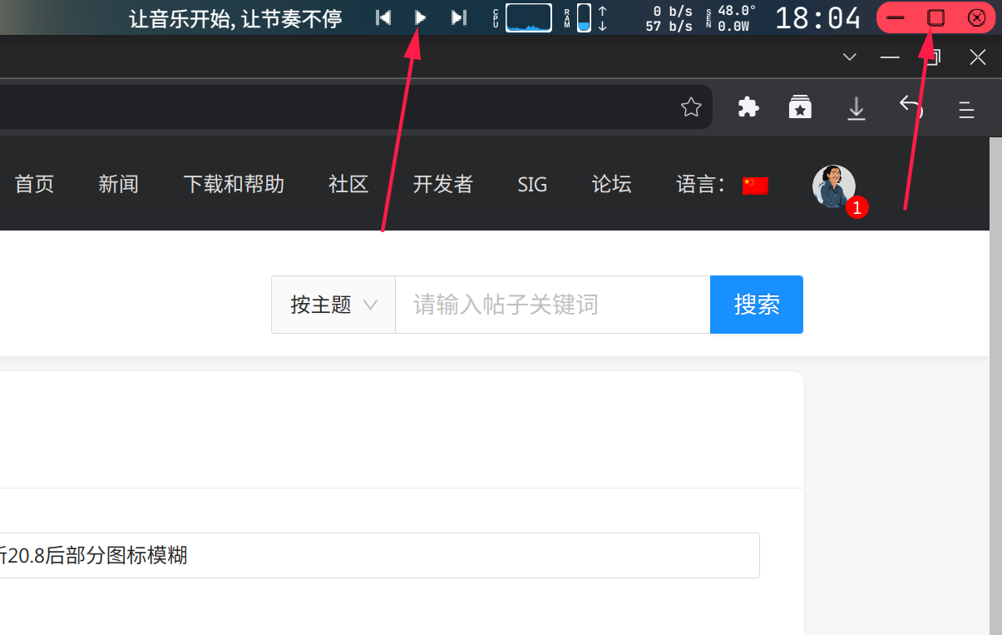The height and width of the screenshot is (635, 1002).
Task: Click the blue 搜索 button
Action: 757,305
